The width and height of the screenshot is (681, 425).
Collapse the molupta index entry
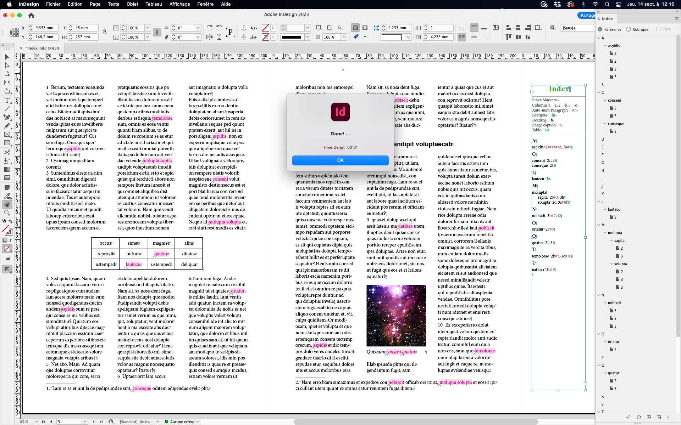(x=605, y=233)
